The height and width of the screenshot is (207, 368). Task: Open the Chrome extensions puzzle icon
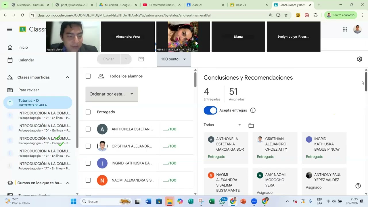tap(315, 15)
